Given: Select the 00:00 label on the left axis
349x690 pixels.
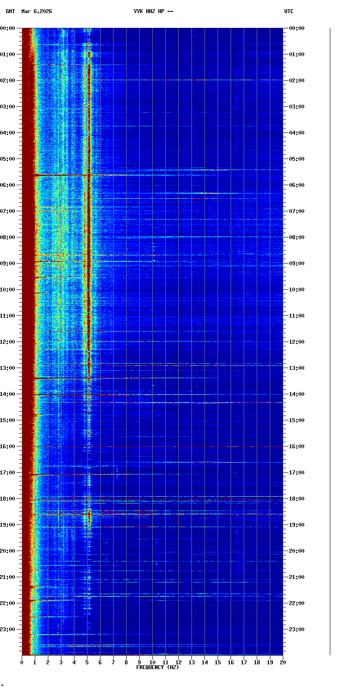Looking at the screenshot, I should click(x=8, y=28).
